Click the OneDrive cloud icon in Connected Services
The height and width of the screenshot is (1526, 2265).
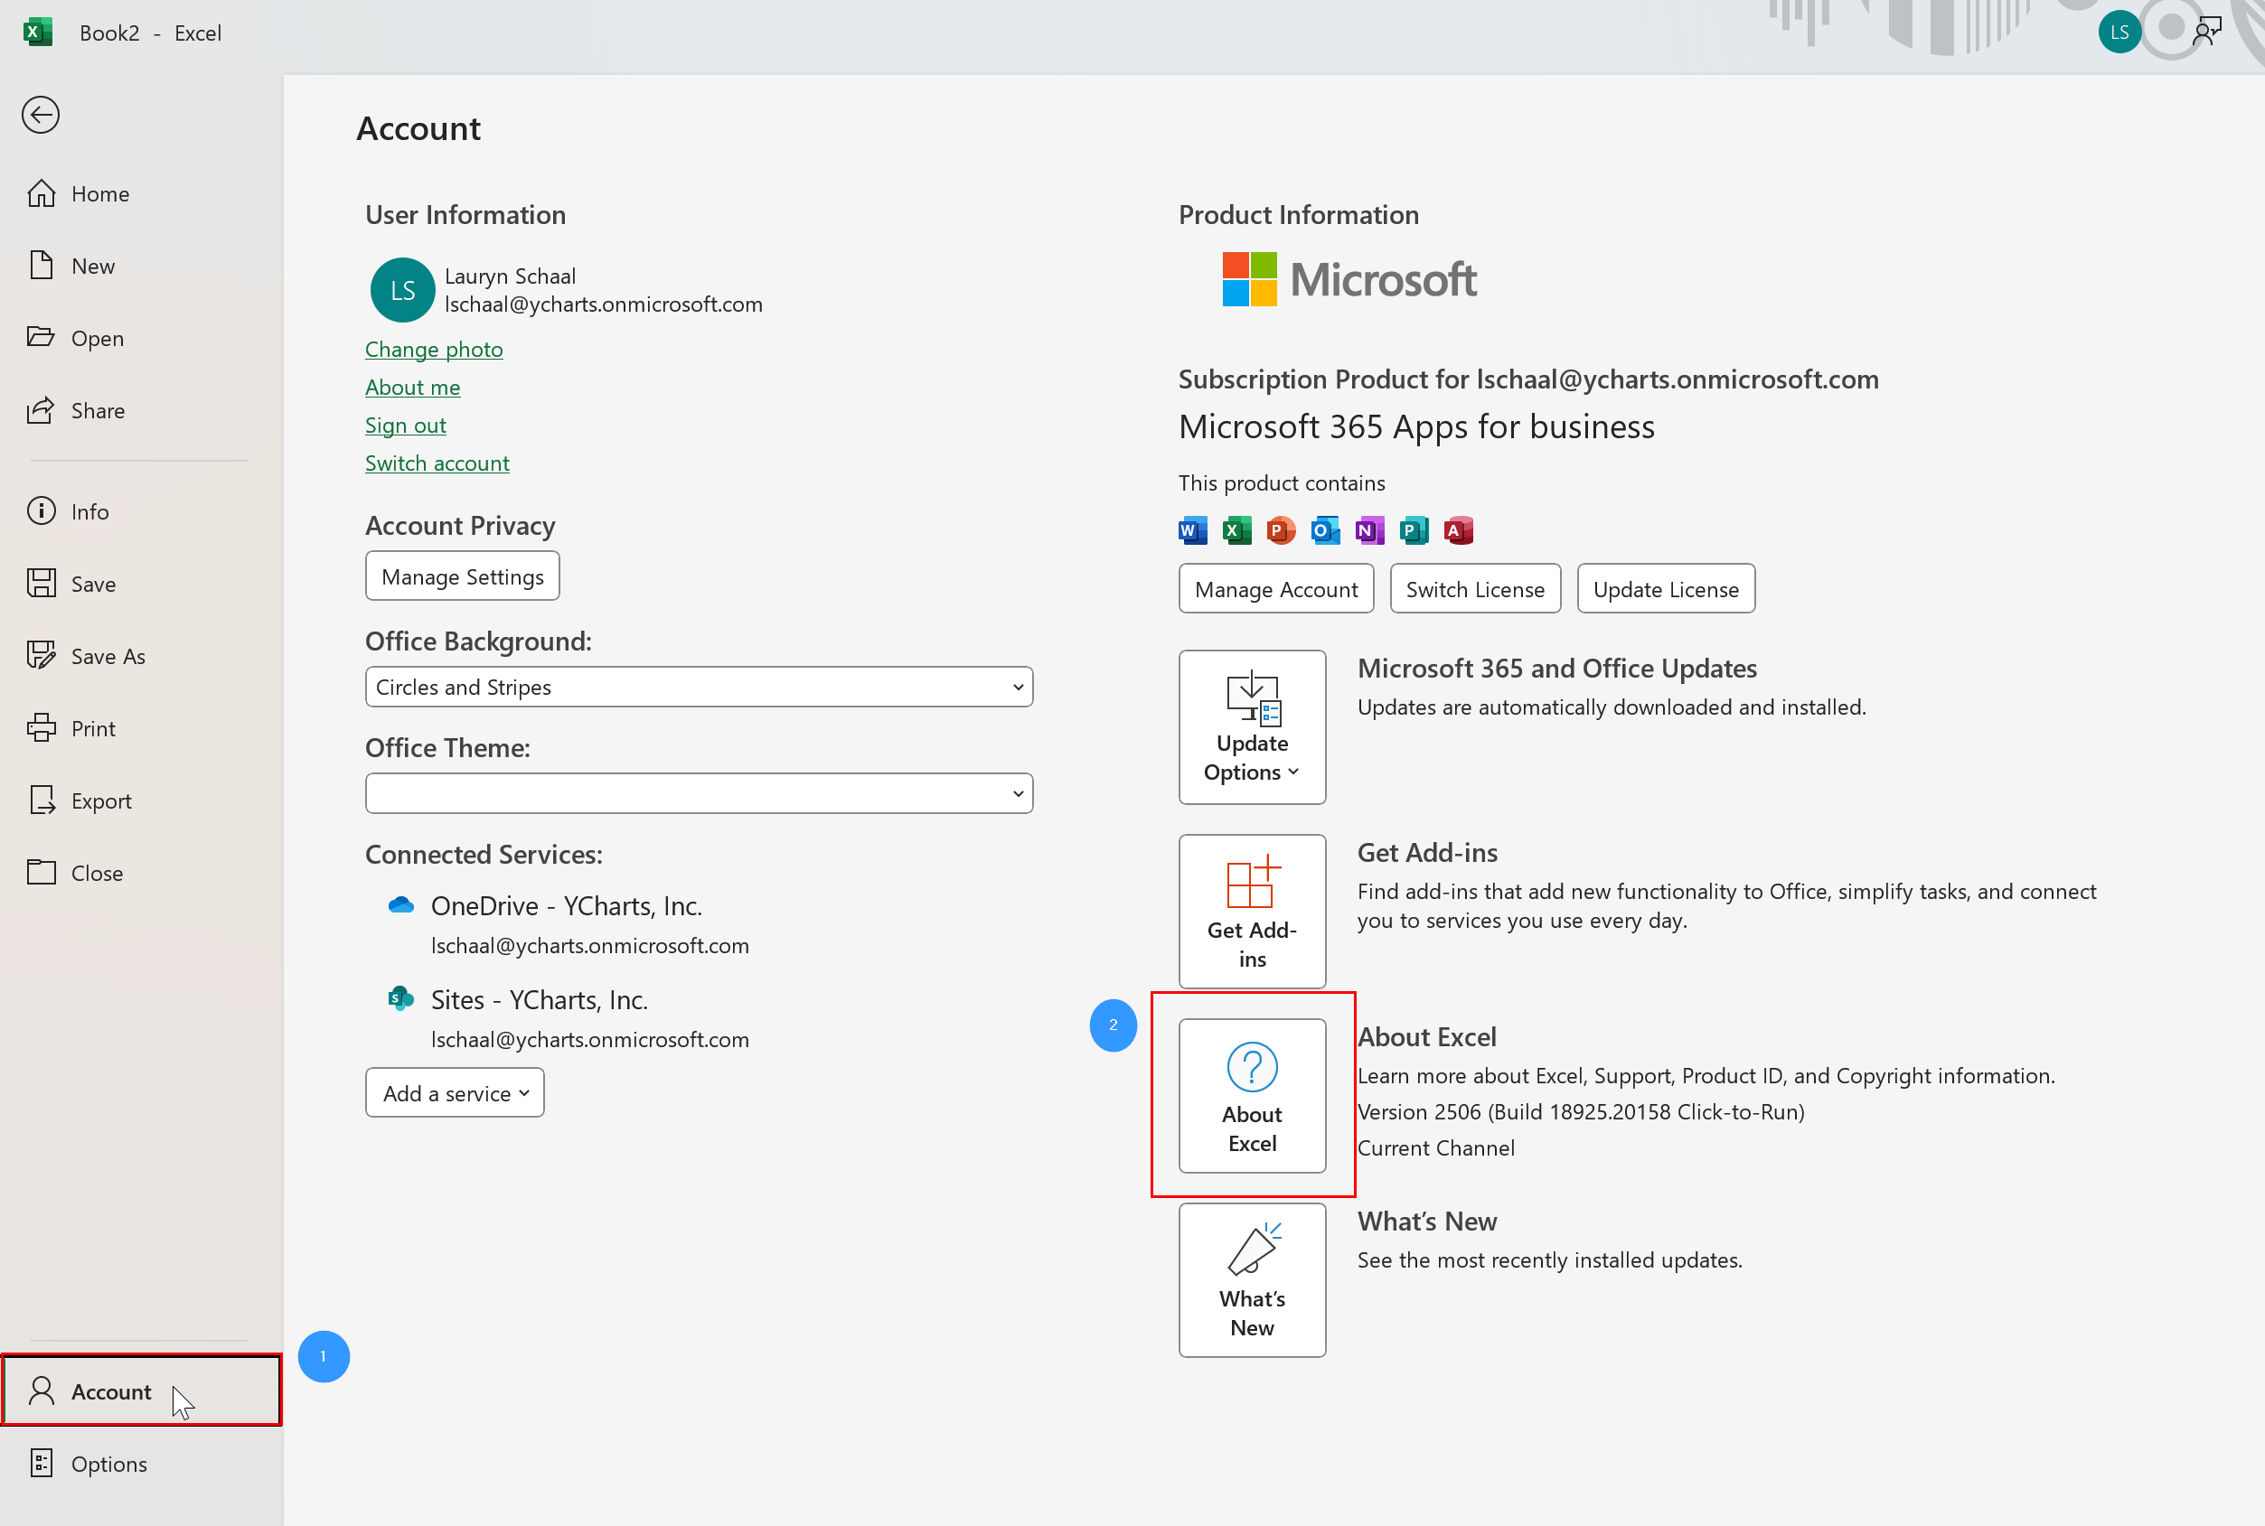401,905
